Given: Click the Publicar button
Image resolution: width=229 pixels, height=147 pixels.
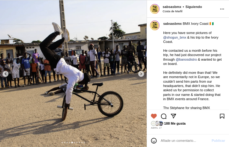Looking at the screenshot, I should (x=218, y=141).
